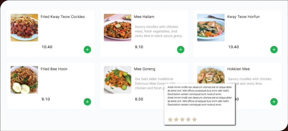Open the Fried Bee Hoon picture

pos(24,80)
